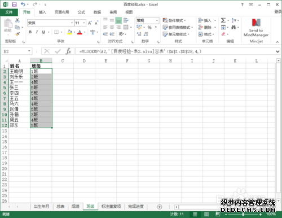The image size is (282, 218).
Task: Click the Copy icon in clipboard group
Action: click(17, 27)
